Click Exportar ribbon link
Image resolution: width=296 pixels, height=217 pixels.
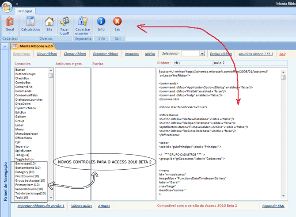pyautogui.click(x=106, y=54)
